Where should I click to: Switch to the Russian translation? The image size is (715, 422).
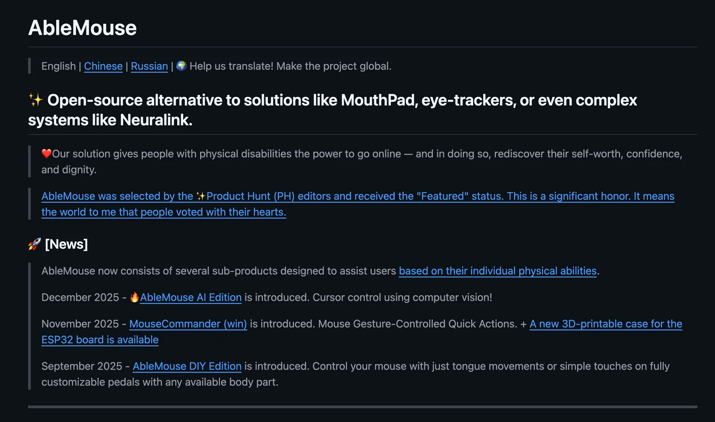click(x=149, y=66)
